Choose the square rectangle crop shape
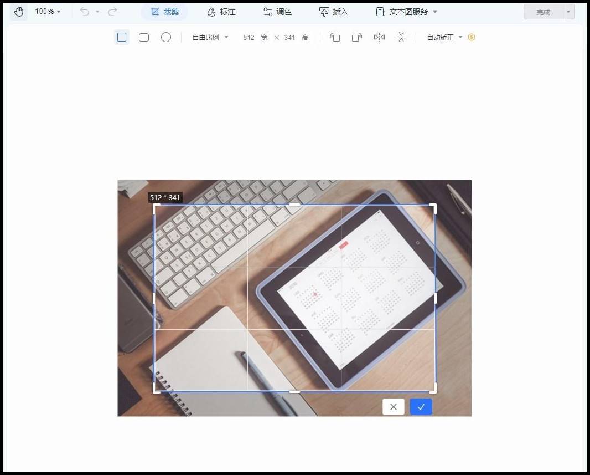The height and width of the screenshot is (475, 590). tap(122, 37)
